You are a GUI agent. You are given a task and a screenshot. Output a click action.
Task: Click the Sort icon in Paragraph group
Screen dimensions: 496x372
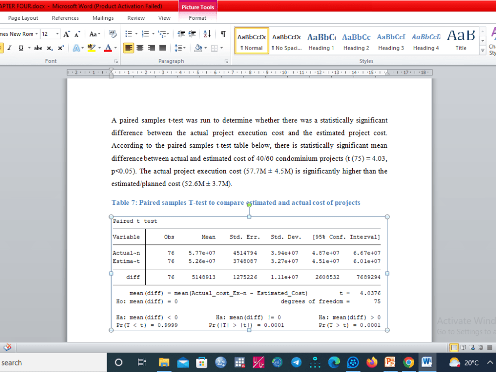pyautogui.click(x=207, y=34)
